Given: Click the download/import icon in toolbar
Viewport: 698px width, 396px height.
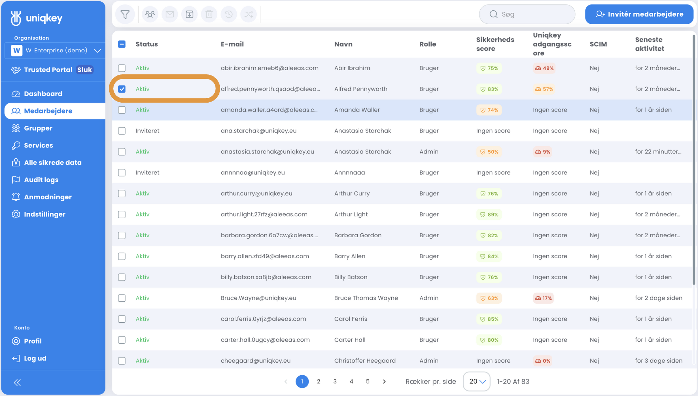Looking at the screenshot, I should pyautogui.click(x=189, y=14).
